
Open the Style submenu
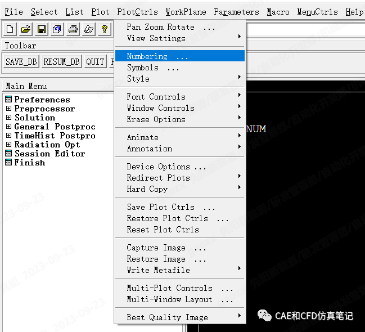(x=180, y=79)
